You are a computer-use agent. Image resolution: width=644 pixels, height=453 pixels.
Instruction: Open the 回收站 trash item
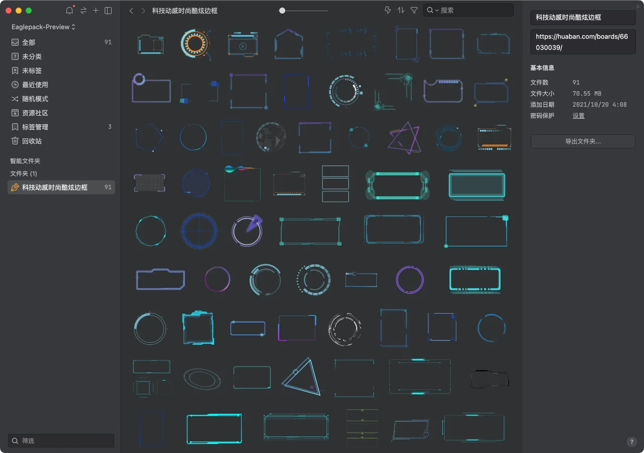(x=32, y=141)
